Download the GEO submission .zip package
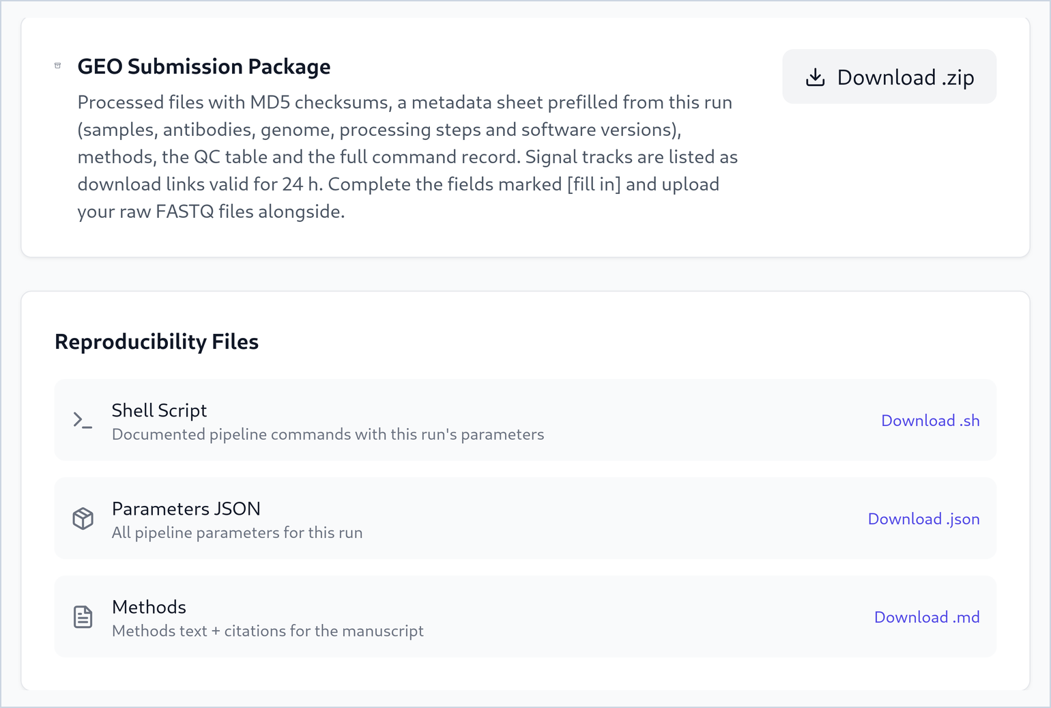 (889, 76)
